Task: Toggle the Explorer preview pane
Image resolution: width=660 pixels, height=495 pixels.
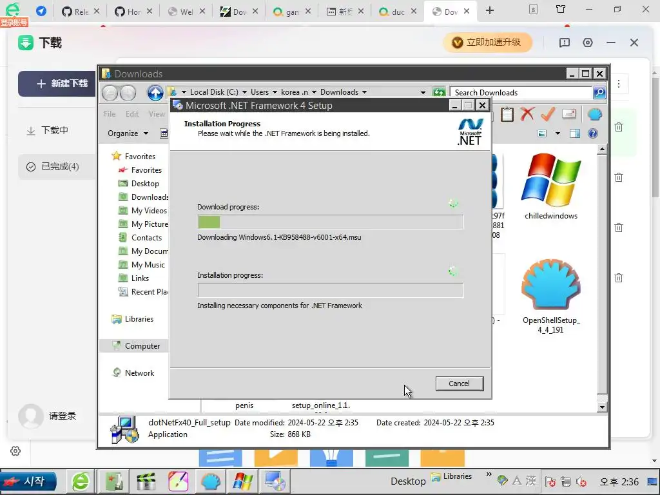Action: pyautogui.click(x=574, y=133)
